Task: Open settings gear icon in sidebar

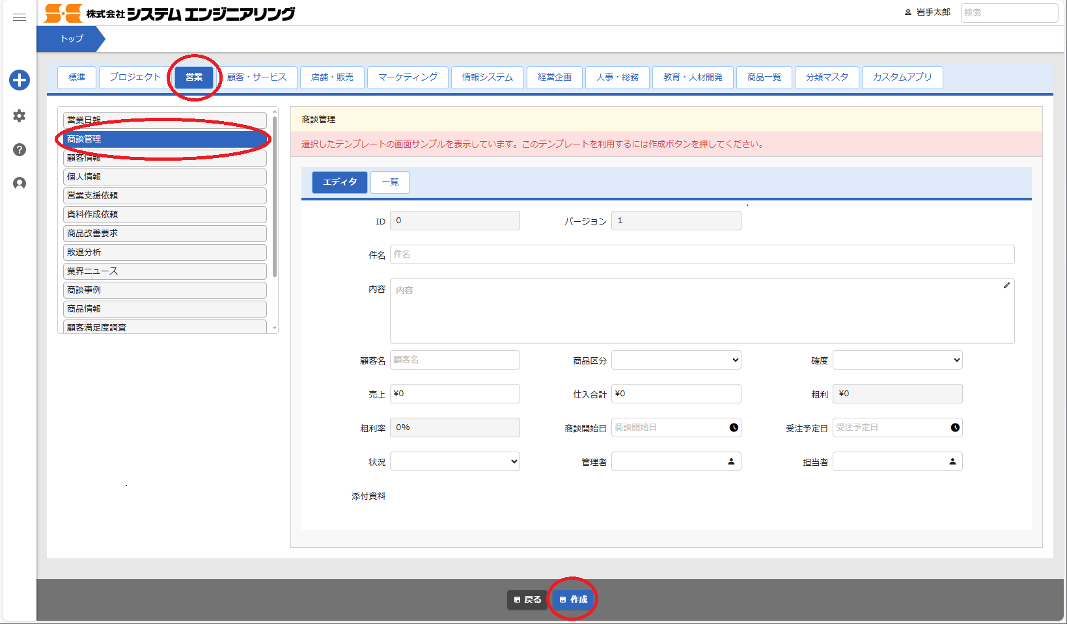Action: 20,116
